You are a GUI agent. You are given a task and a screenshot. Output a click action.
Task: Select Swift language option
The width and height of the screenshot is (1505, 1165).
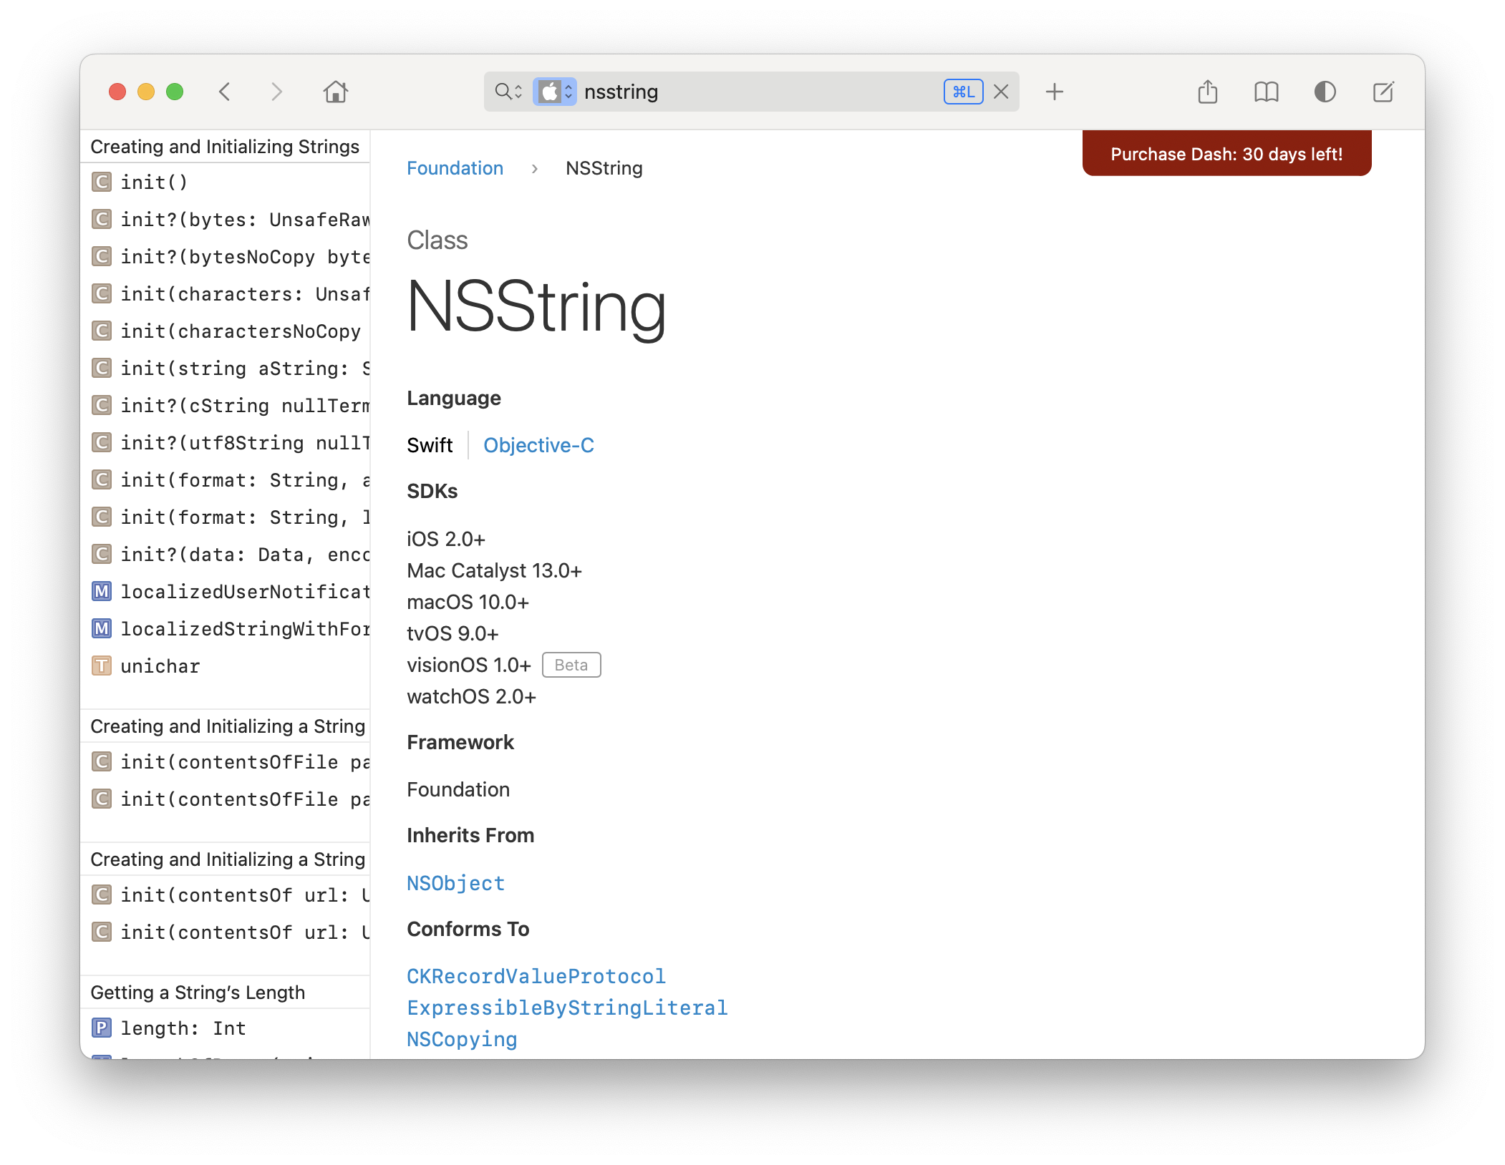pyautogui.click(x=430, y=445)
